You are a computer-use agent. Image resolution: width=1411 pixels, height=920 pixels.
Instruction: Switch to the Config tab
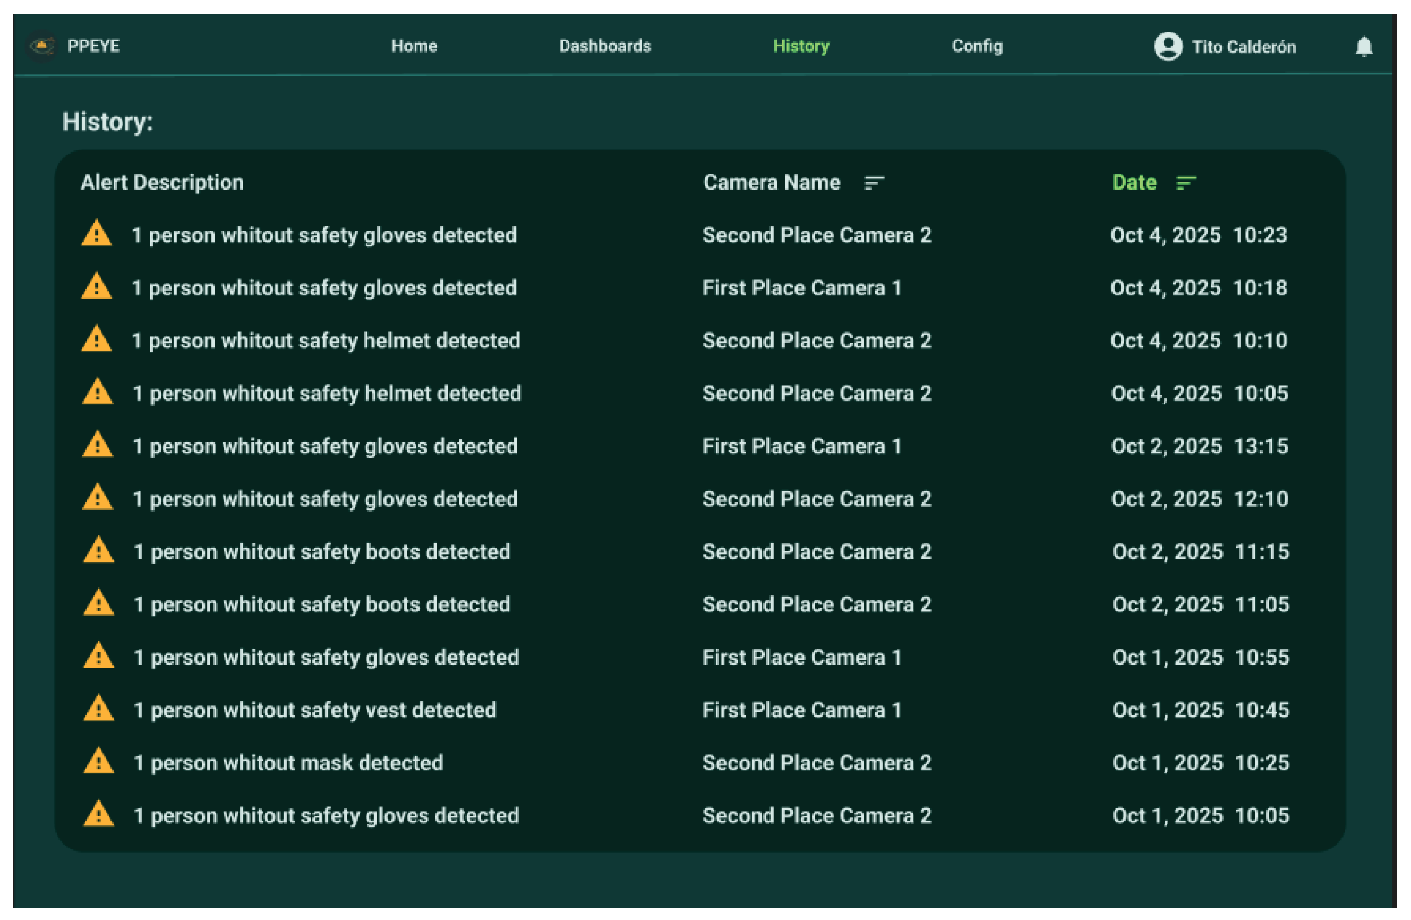coord(977,46)
